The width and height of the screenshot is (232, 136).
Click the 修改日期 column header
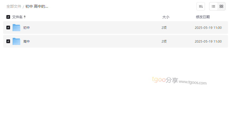click(203, 17)
